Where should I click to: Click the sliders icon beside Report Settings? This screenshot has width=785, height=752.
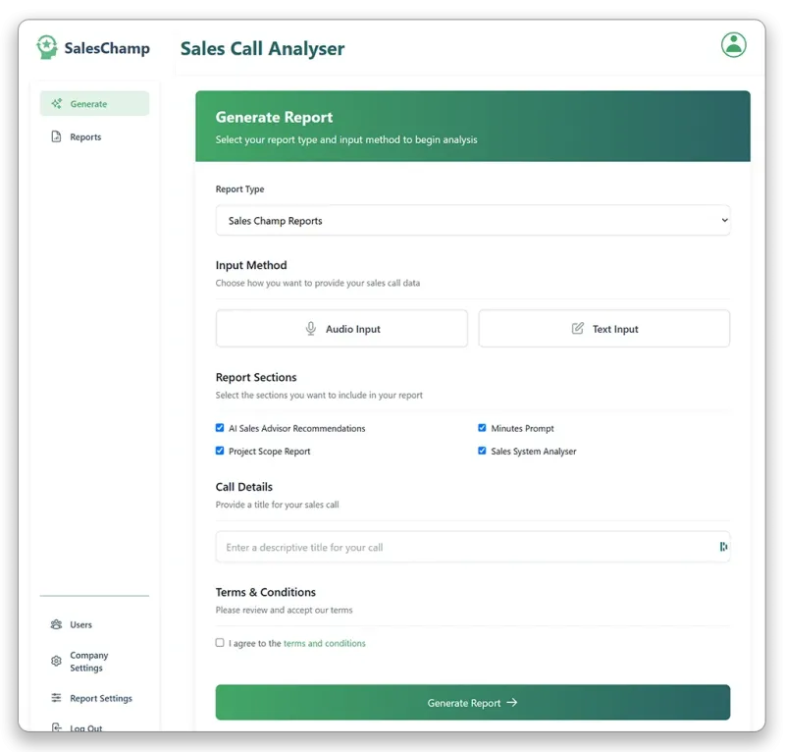point(56,697)
